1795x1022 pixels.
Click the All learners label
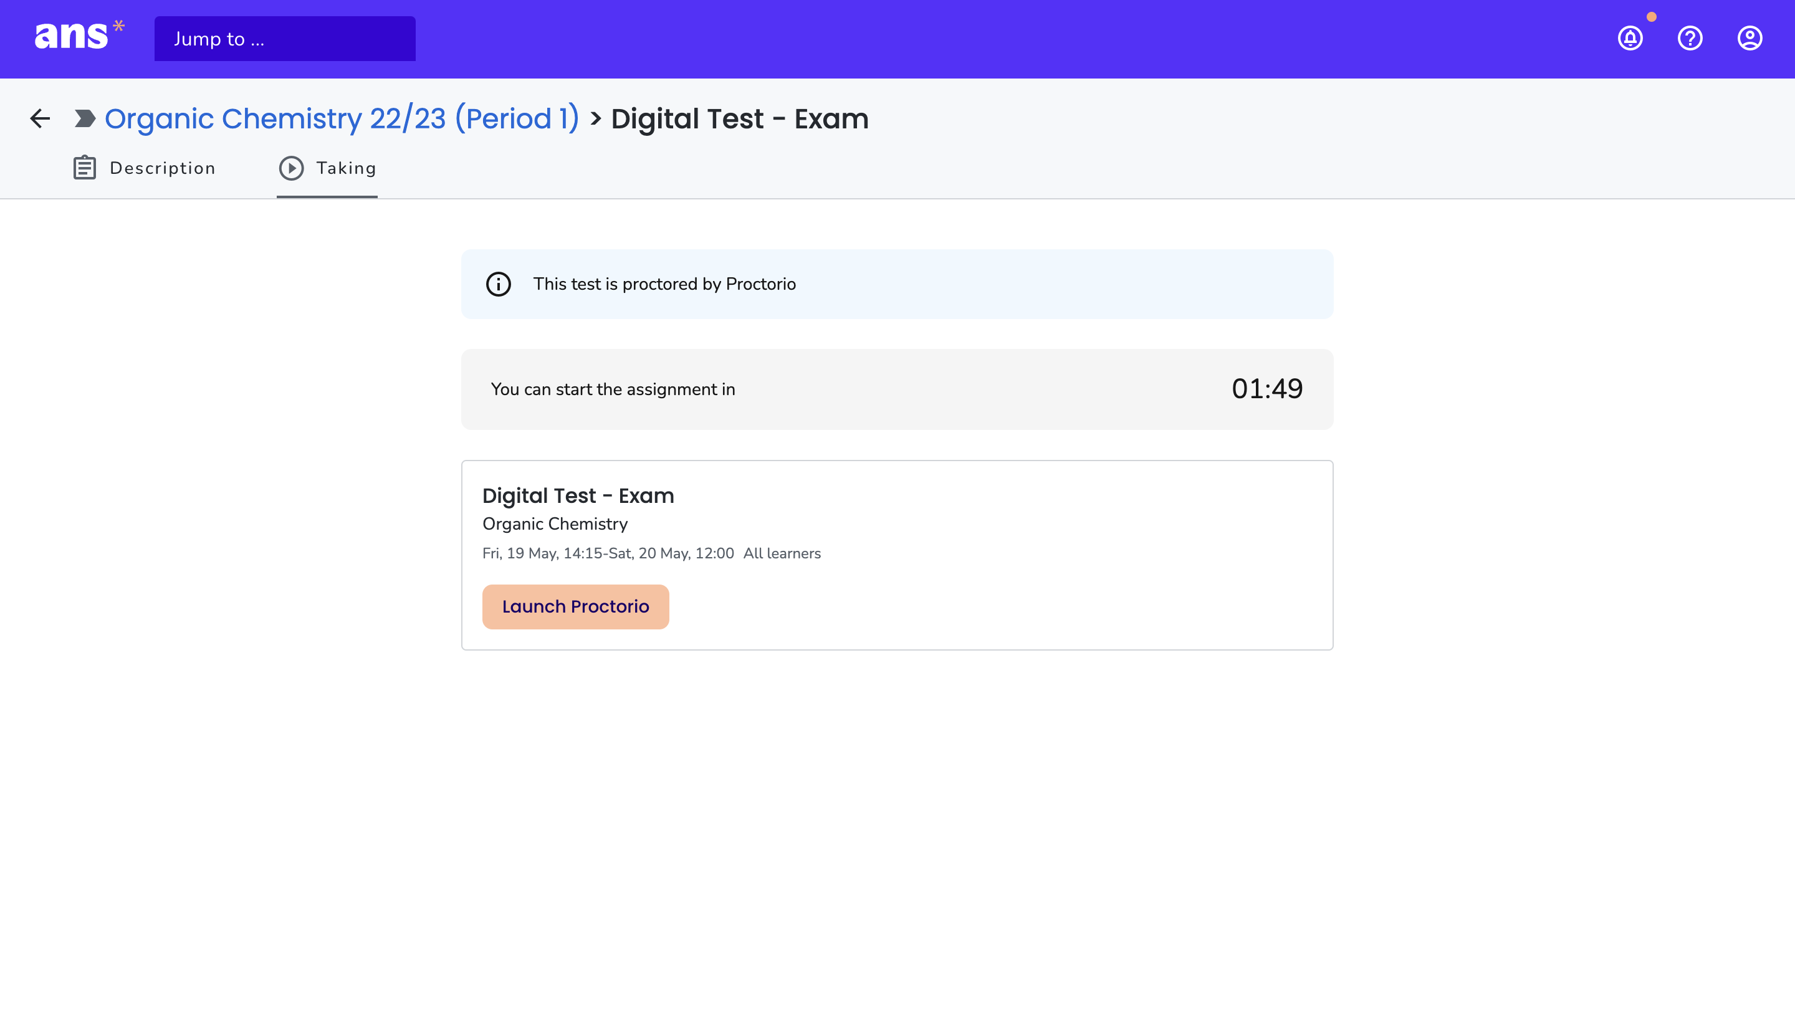coord(782,553)
